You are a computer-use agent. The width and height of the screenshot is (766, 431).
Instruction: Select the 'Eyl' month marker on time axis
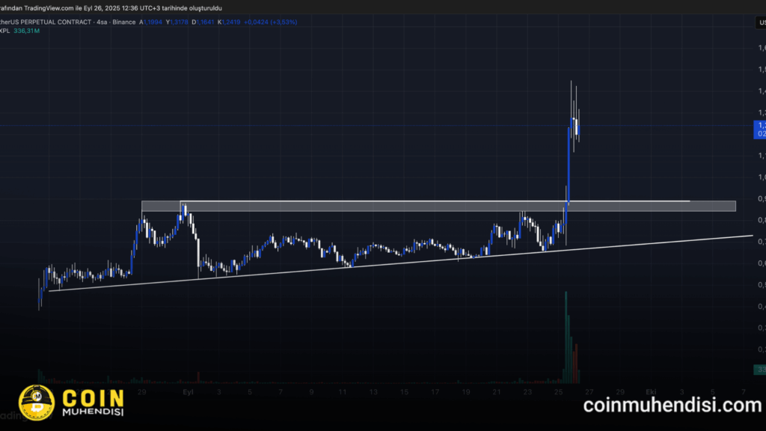pyautogui.click(x=189, y=391)
